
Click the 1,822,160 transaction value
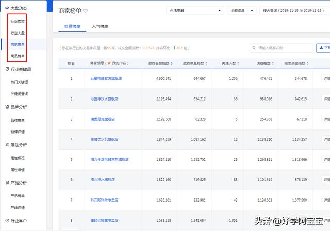pyautogui.click(x=163, y=180)
